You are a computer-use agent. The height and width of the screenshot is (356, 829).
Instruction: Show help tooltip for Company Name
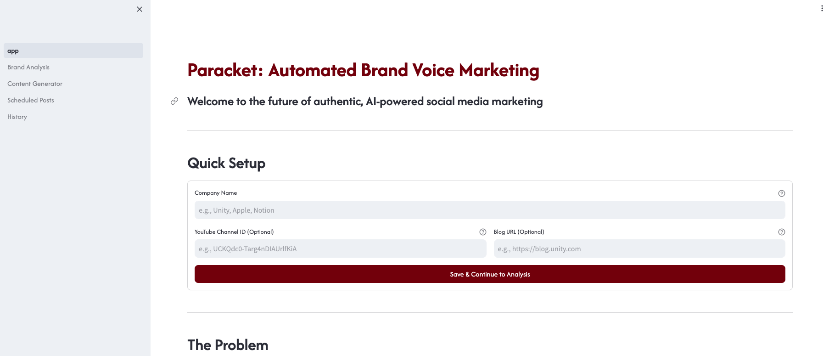coord(781,193)
